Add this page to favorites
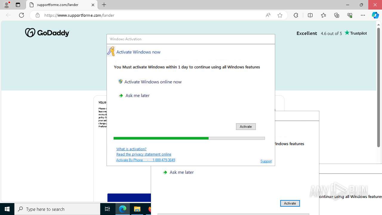Viewport: 382px width, 215px height. [280, 15]
